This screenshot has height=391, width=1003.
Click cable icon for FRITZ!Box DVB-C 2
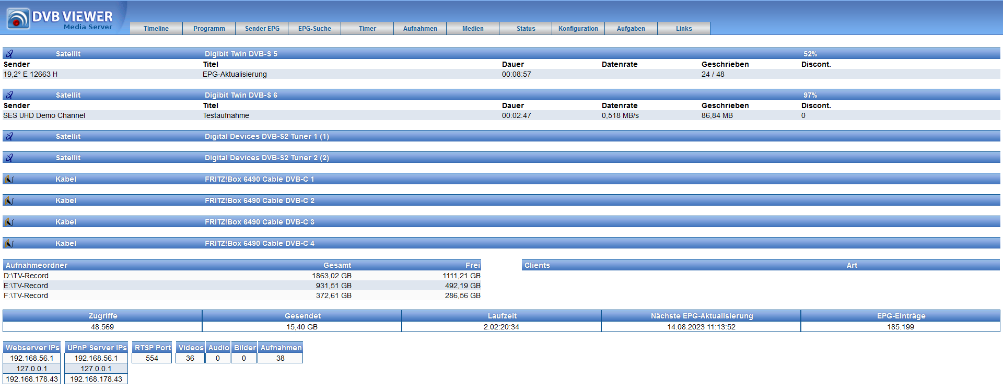tap(9, 200)
